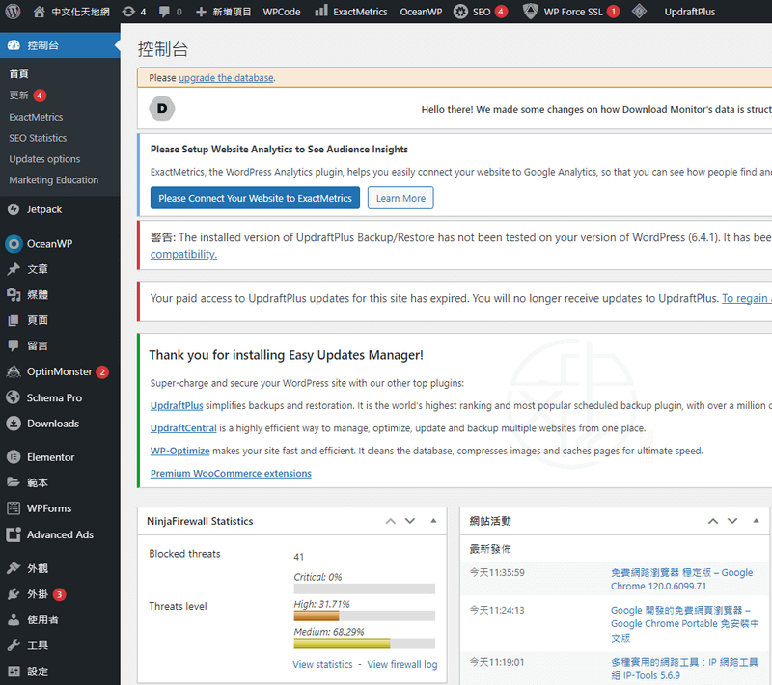Click Please Connect Your Website to ExactMetrics
The image size is (772, 685).
coord(255,198)
